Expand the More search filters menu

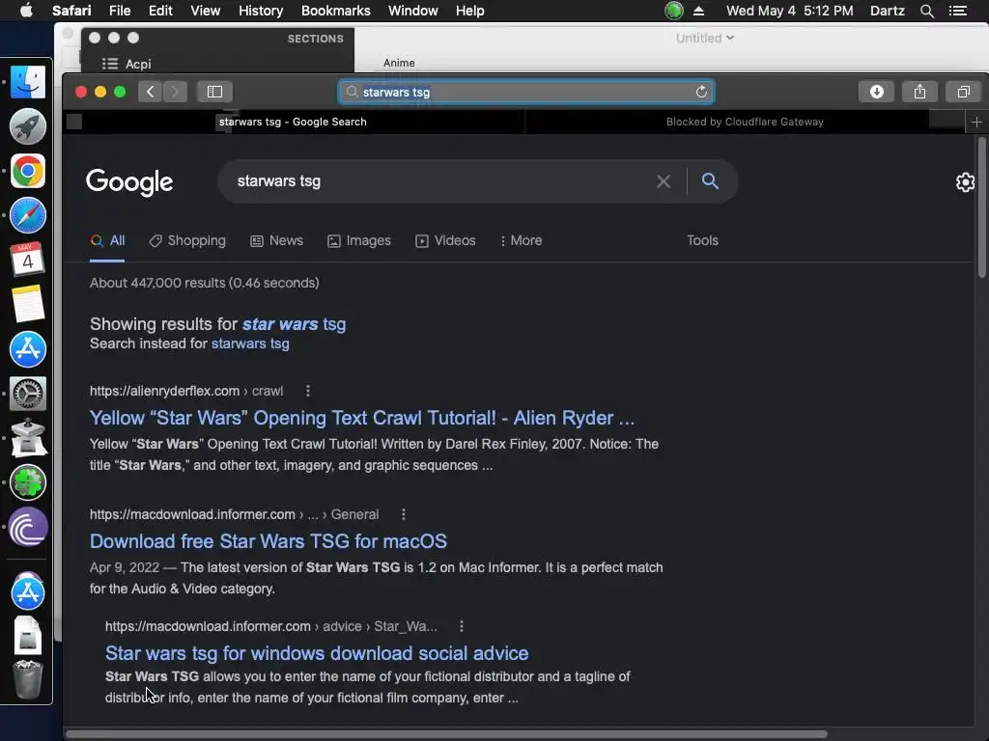[x=521, y=240]
